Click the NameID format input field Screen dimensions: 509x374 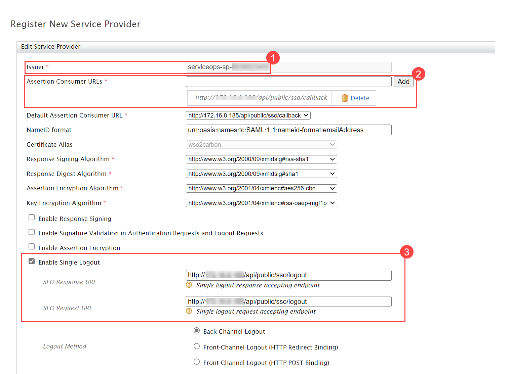point(288,130)
